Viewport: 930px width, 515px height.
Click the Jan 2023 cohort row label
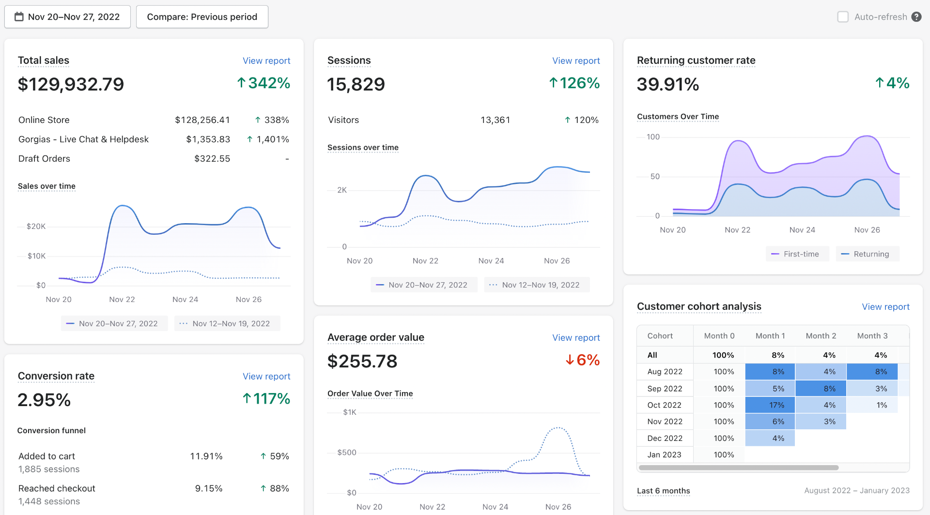[x=664, y=455]
